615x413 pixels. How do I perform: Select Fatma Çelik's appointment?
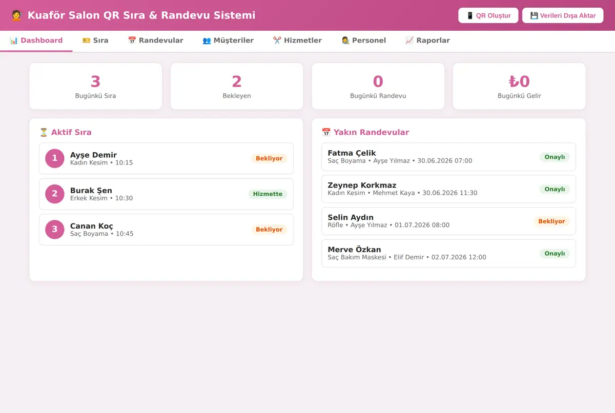point(448,157)
